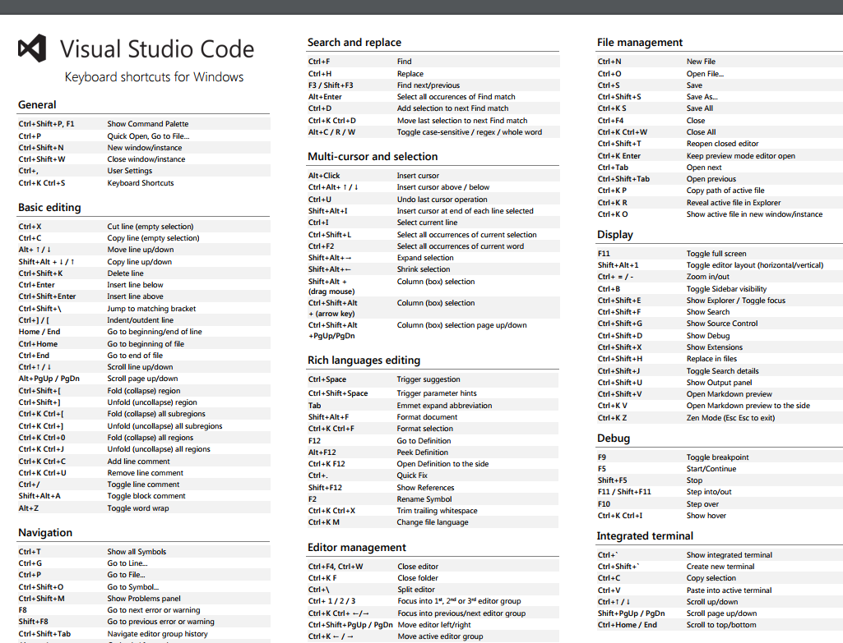
Task: Select the 'Show all Symbols' entry
Action: [137, 552]
